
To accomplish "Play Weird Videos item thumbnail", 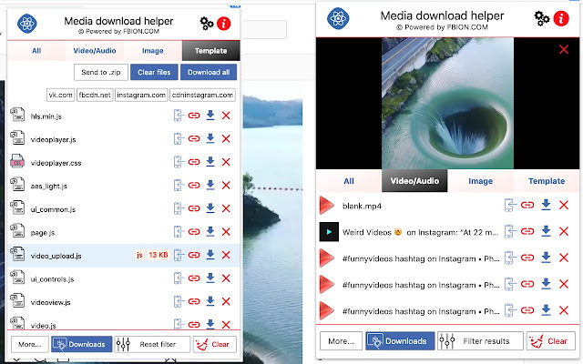I will [329, 232].
